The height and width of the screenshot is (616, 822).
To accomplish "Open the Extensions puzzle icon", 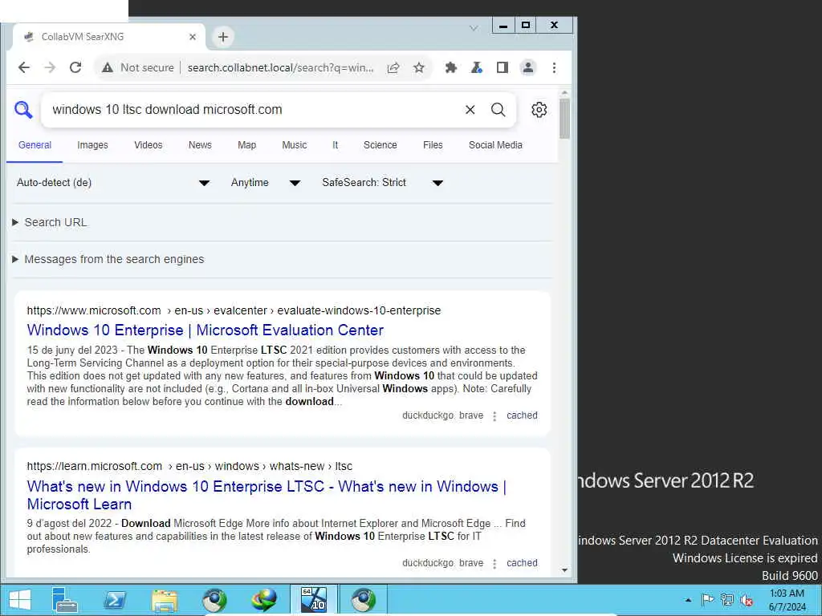I will [x=451, y=67].
